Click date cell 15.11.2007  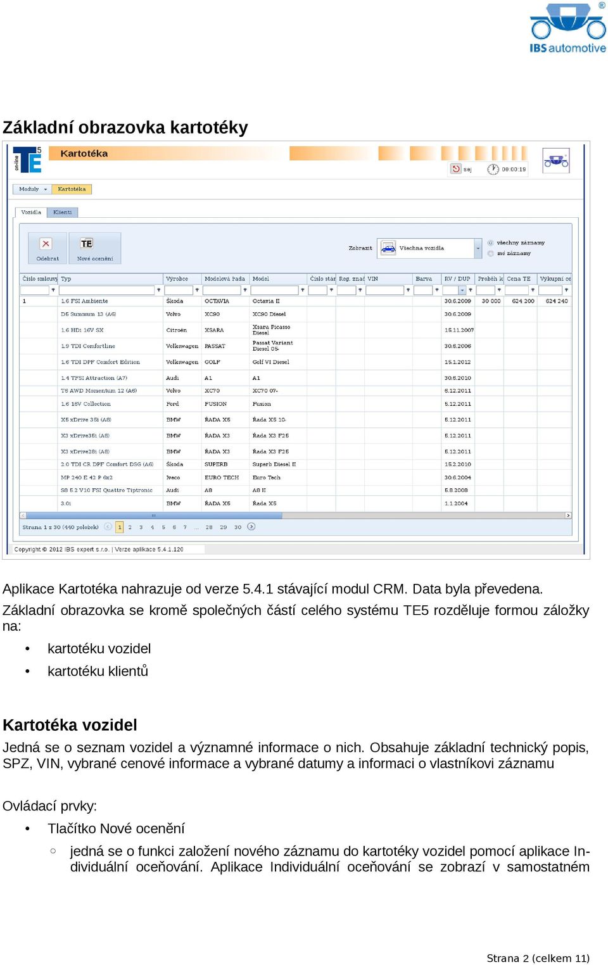459,330
